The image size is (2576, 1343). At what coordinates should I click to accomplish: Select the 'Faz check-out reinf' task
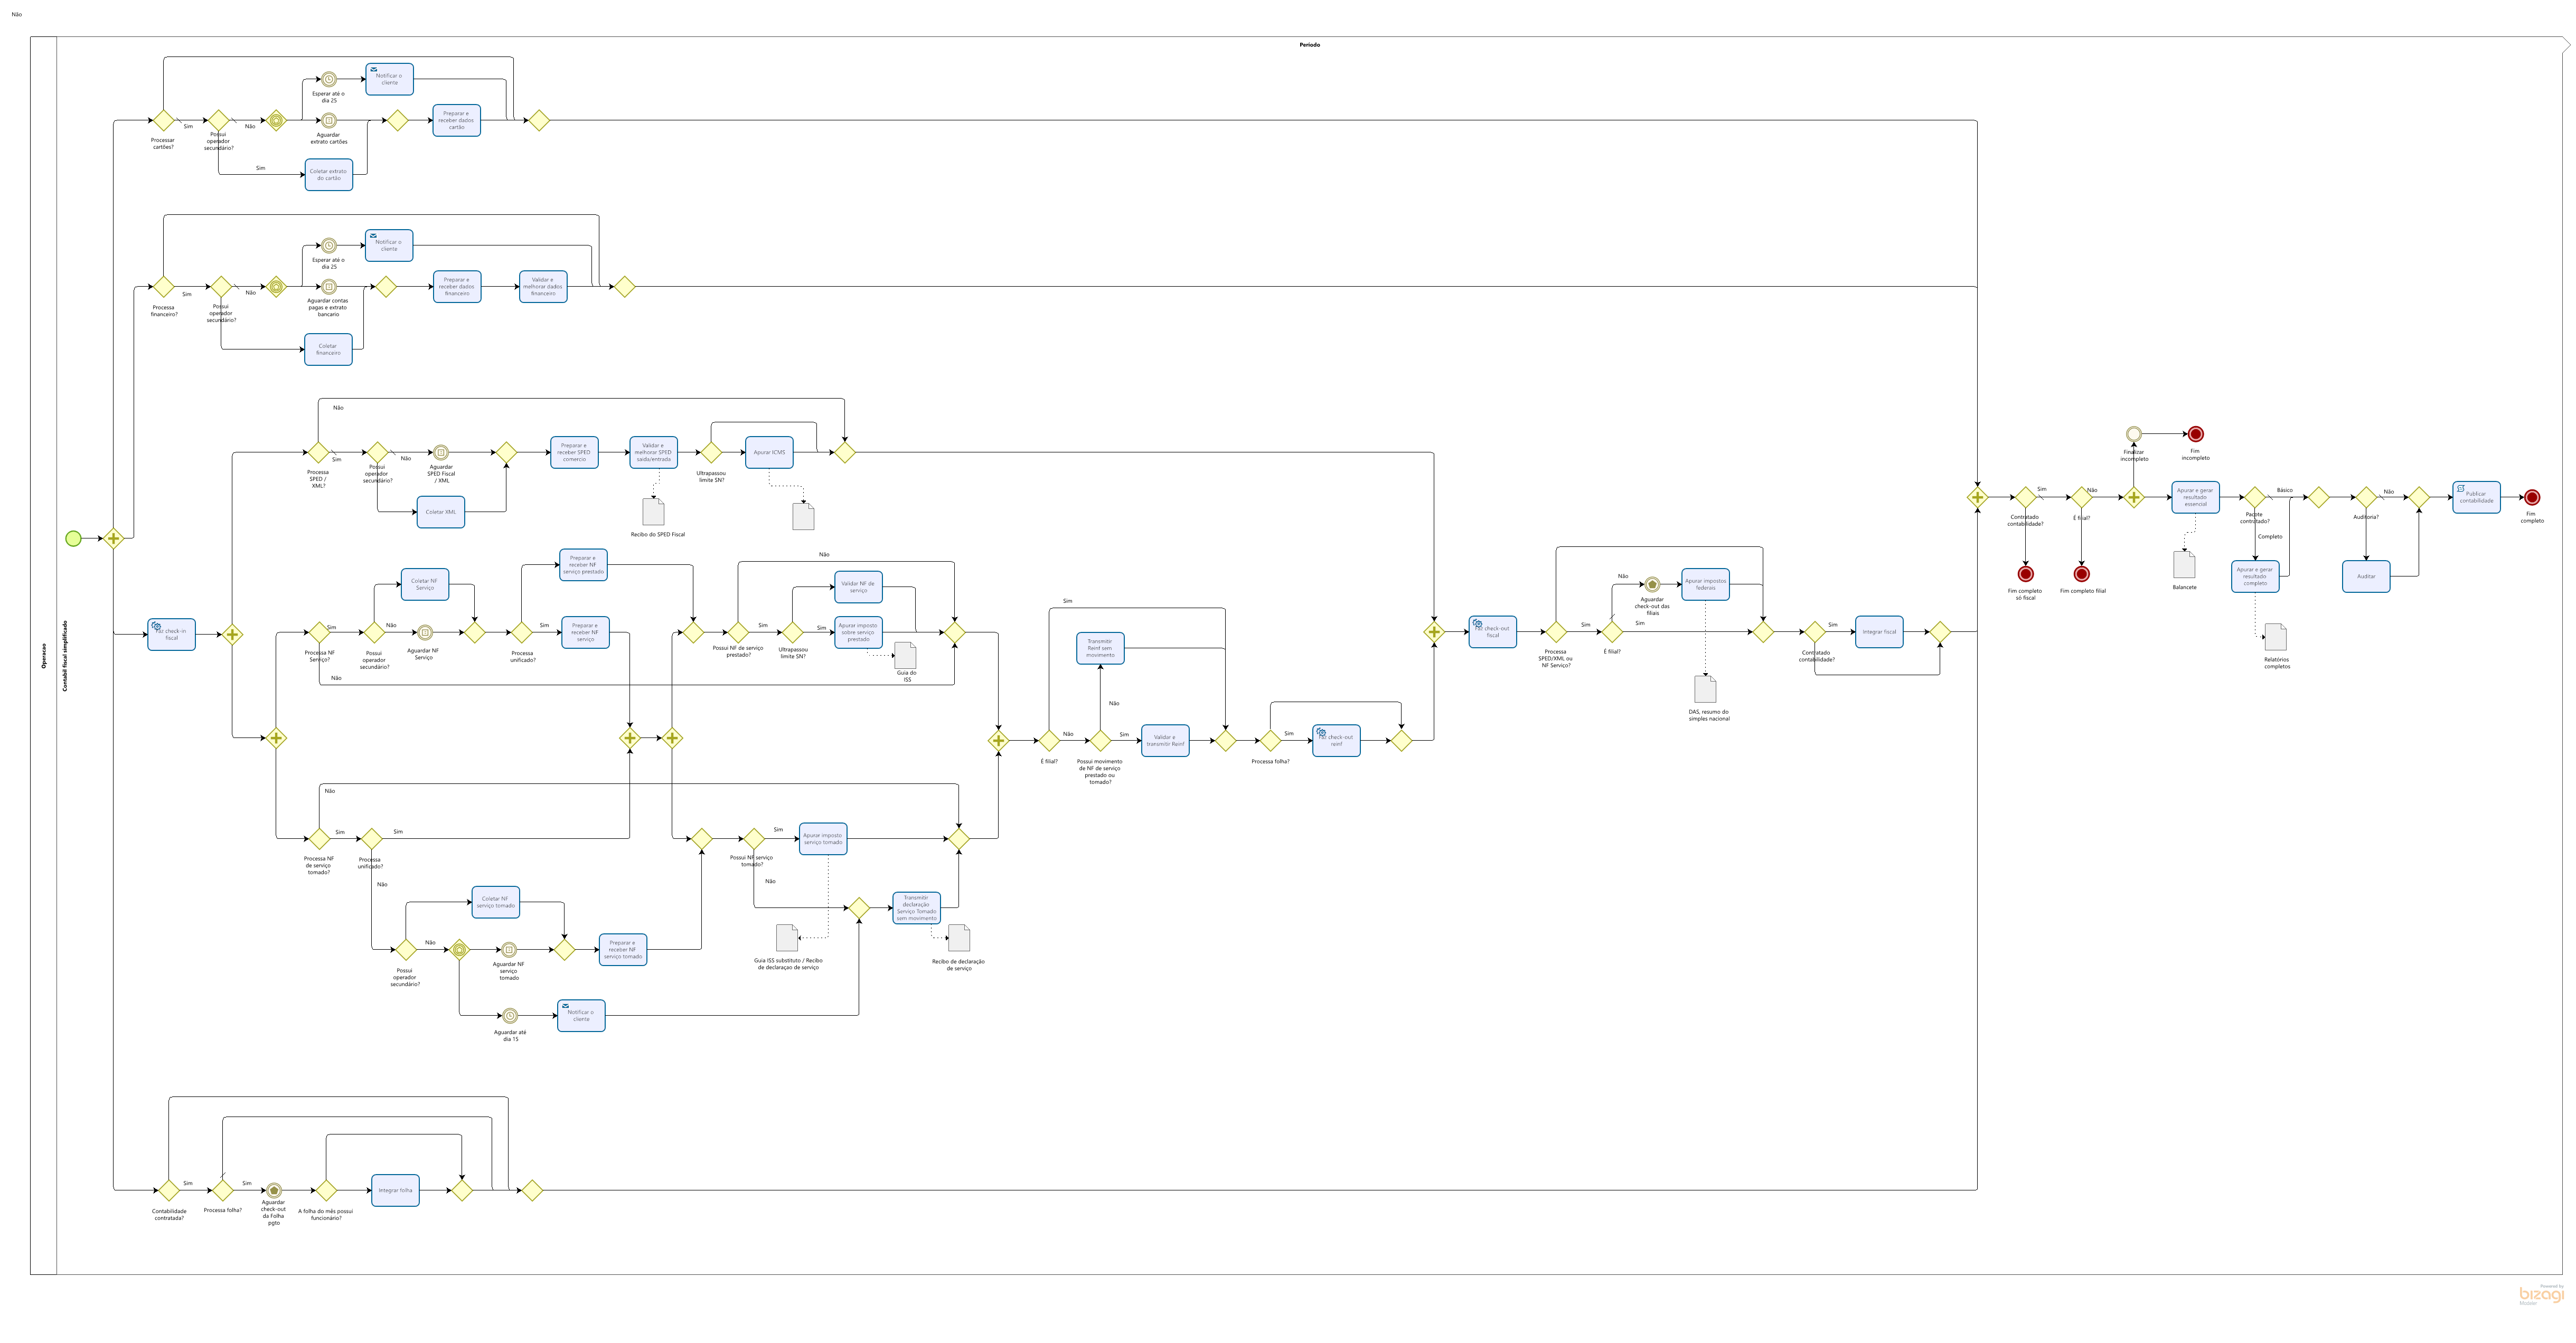[1336, 741]
